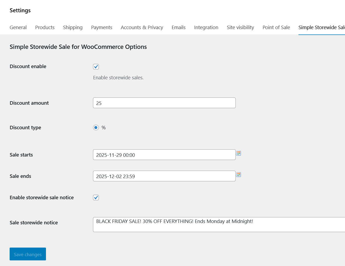Select the Integration tab

(206, 28)
